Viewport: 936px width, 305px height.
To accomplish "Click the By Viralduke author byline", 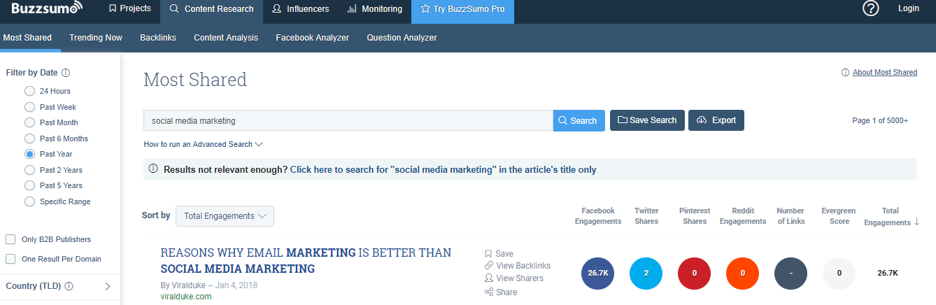I will [182, 285].
